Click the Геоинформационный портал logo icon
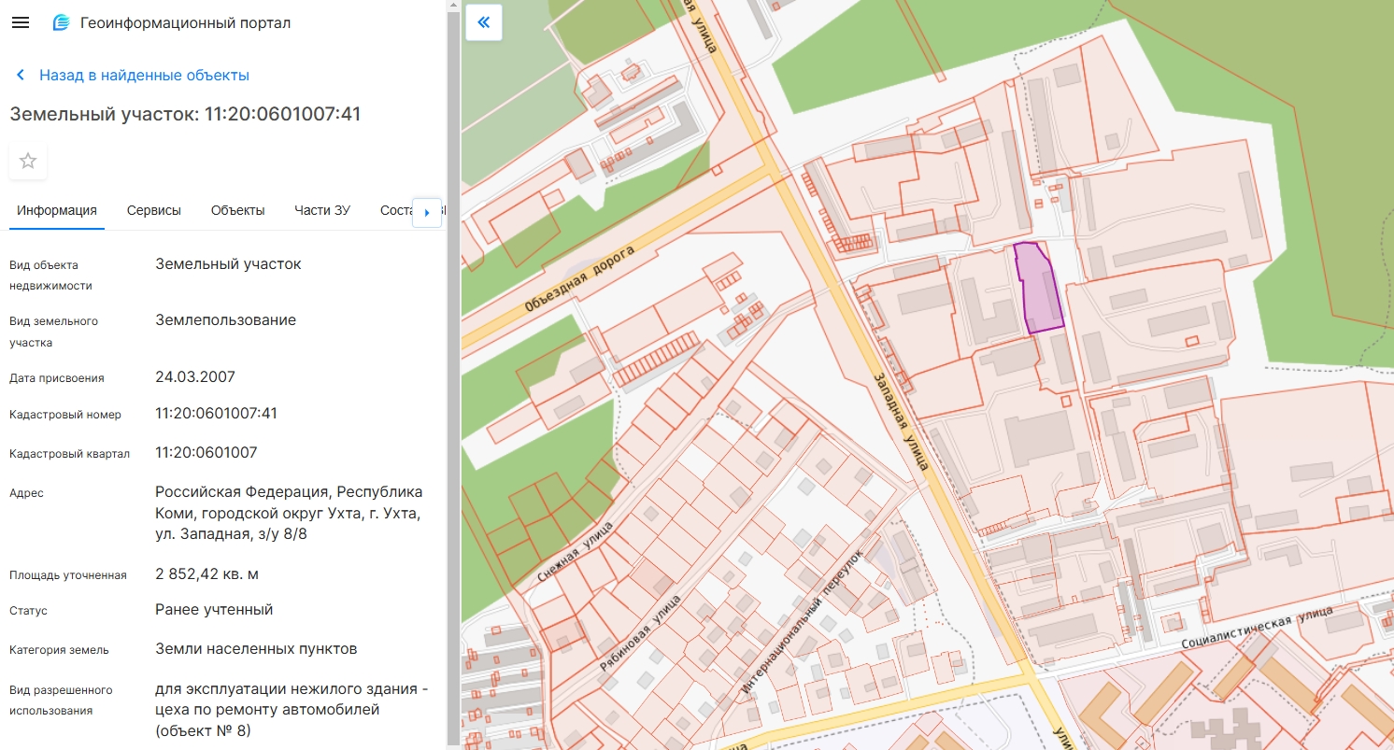1394x750 pixels. [x=62, y=23]
